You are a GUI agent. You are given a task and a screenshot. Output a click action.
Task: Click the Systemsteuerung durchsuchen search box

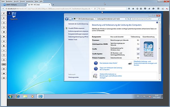[x=145, y=19]
